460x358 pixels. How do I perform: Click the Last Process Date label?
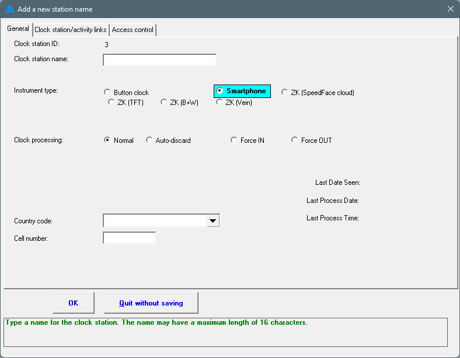coord(332,201)
